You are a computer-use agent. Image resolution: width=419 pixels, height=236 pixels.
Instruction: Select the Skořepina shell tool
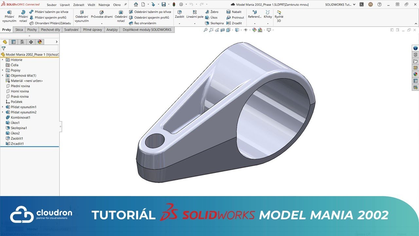(x=214, y=23)
